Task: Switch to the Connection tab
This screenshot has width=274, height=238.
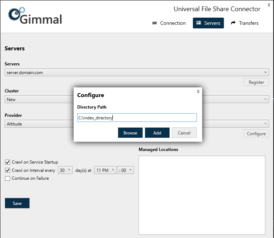Action: 169,23
